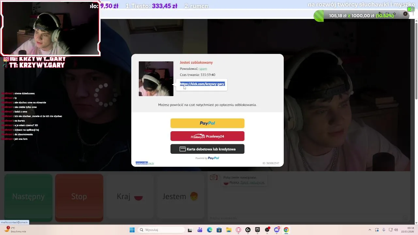Image resolution: width=418 pixels, height=235 pixels.
Task: Click the red Stop button
Action: click(x=79, y=196)
